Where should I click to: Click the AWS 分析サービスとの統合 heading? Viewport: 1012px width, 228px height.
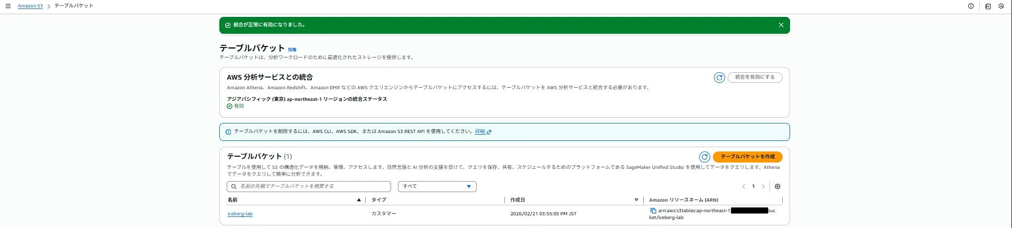point(270,77)
